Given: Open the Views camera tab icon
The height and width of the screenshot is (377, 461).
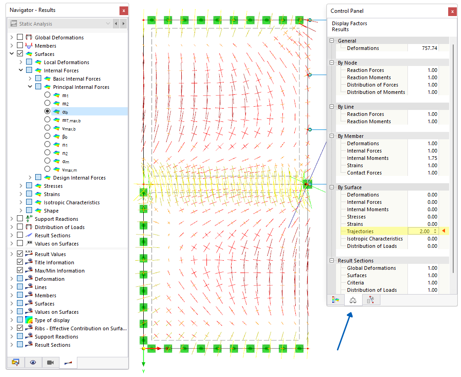Looking at the screenshot, I should (50, 362).
